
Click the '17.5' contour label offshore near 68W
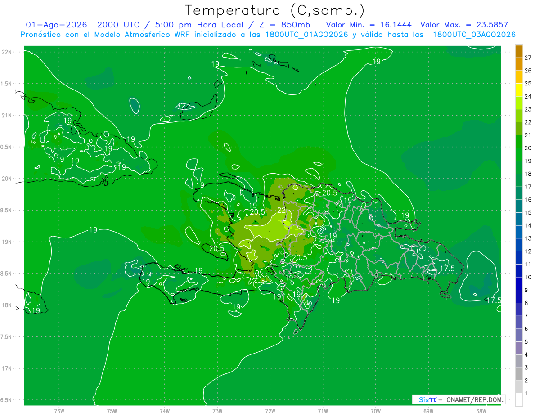(494, 300)
